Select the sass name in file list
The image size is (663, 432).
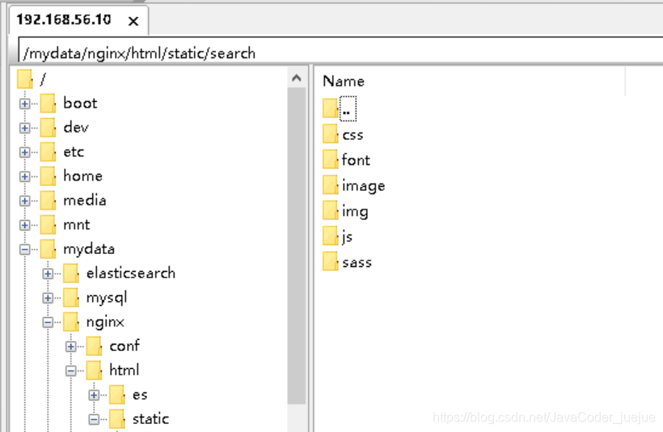tap(357, 263)
